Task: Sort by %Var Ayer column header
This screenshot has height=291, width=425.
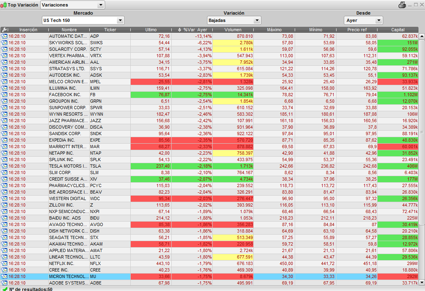Action: point(192,30)
